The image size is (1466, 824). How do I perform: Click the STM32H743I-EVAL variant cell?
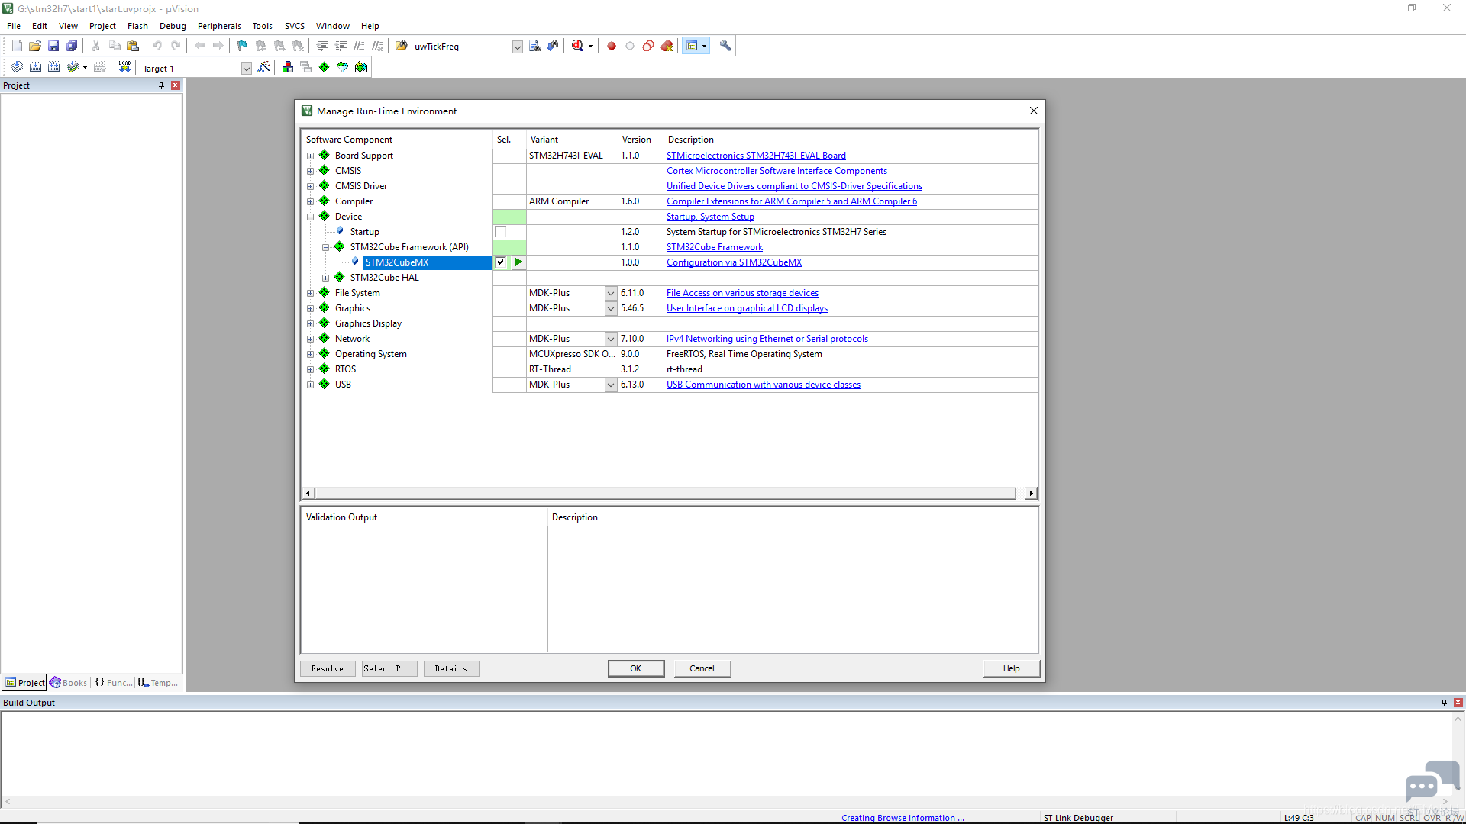pyautogui.click(x=571, y=156)
